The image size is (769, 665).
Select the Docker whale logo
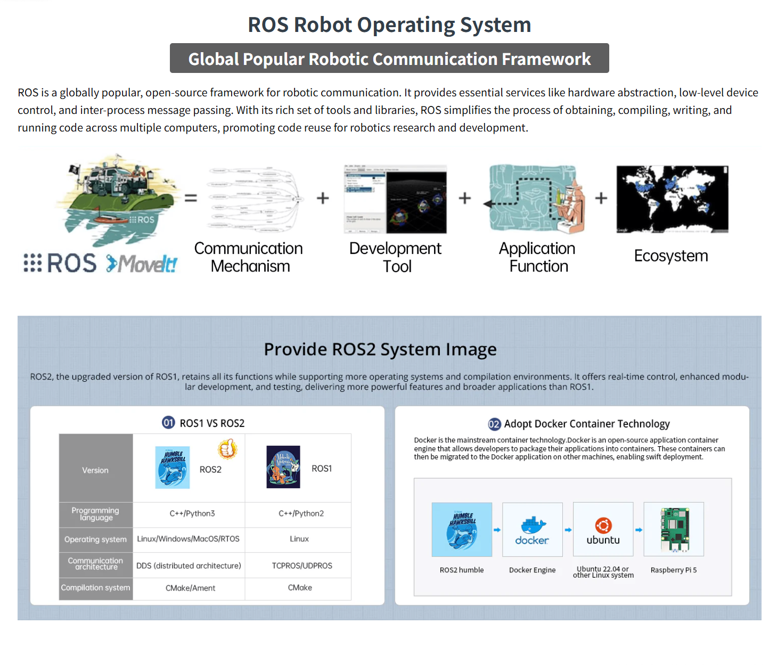coord(533,530)
